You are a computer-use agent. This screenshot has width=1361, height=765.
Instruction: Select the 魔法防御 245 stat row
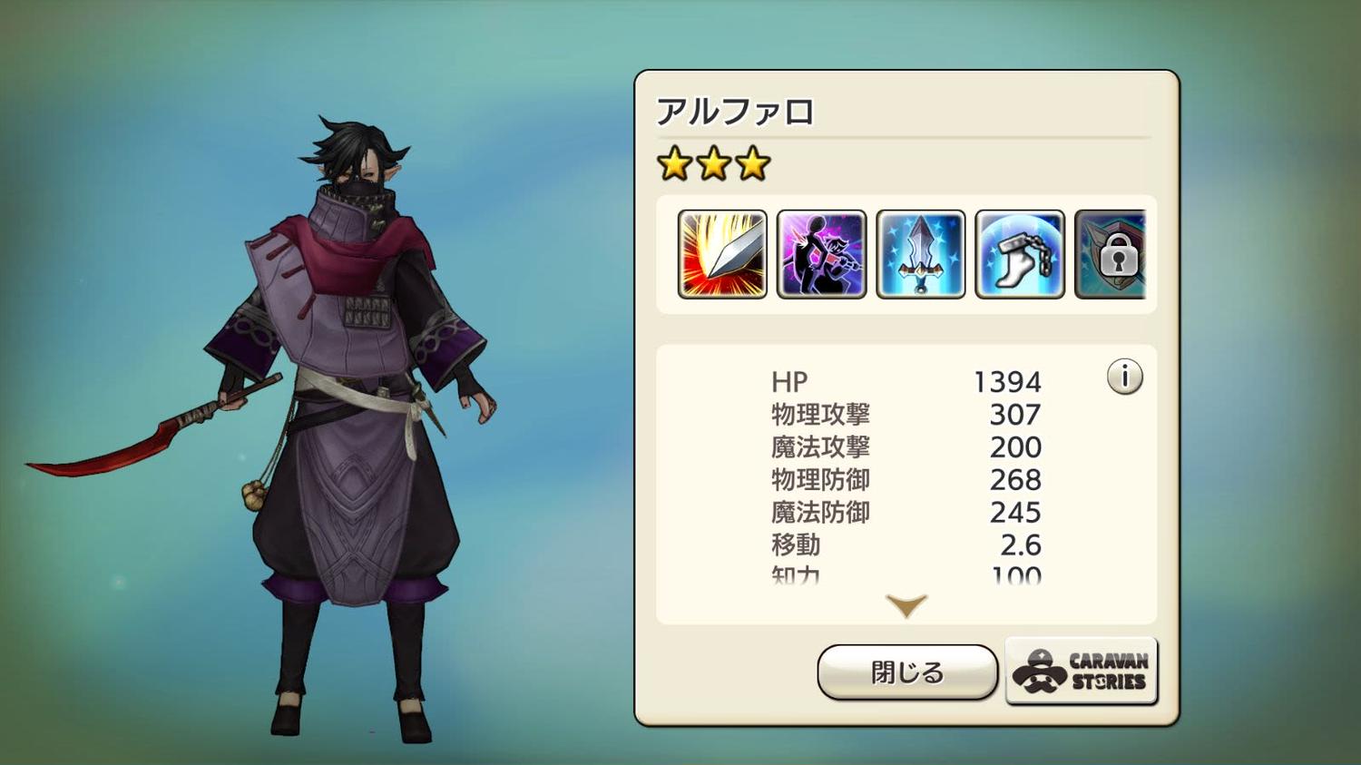[x=906, y=513]
